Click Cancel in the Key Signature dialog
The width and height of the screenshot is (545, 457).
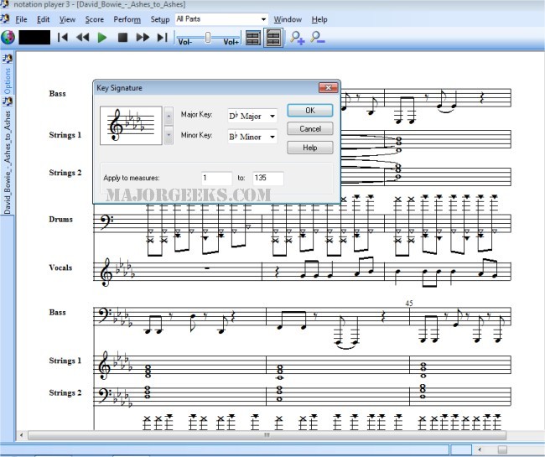pos(309,128)
